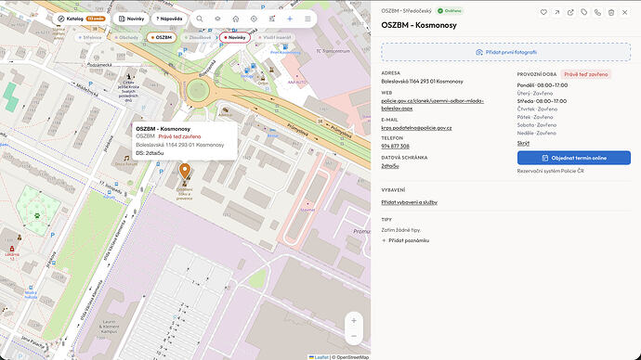Screen dimensions: 641x360
Task: Click the orange map pin marker
Action: pyautogui.click(x=185, y=171)
